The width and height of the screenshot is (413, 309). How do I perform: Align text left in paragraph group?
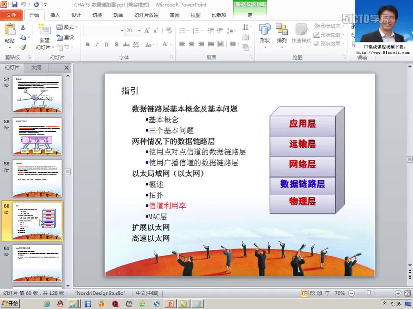click(182, 44)
